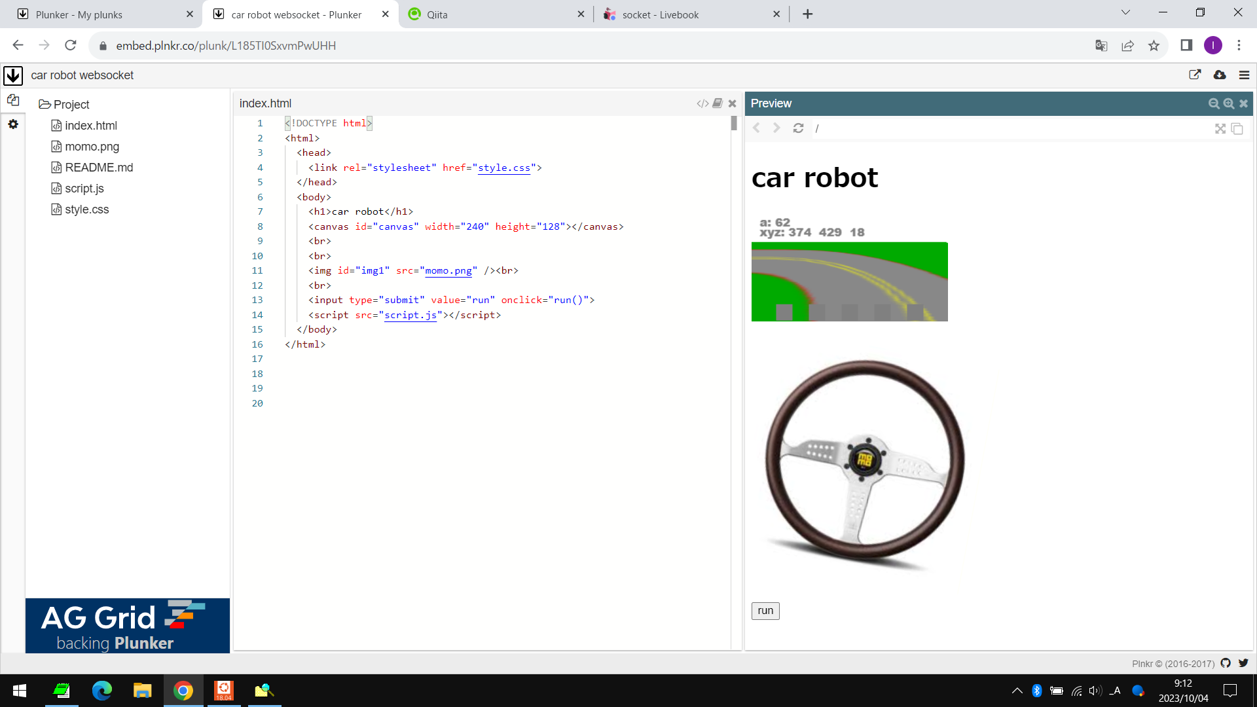The width and height of the screenshot is (1257, 707).
Task: Toggle the book icon in editor header
Action: tap(718, 103)
